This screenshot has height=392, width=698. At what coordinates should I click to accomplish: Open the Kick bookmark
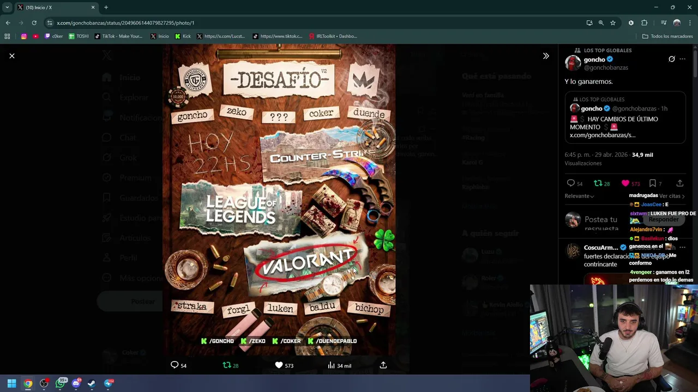click(x=183, y=36)
